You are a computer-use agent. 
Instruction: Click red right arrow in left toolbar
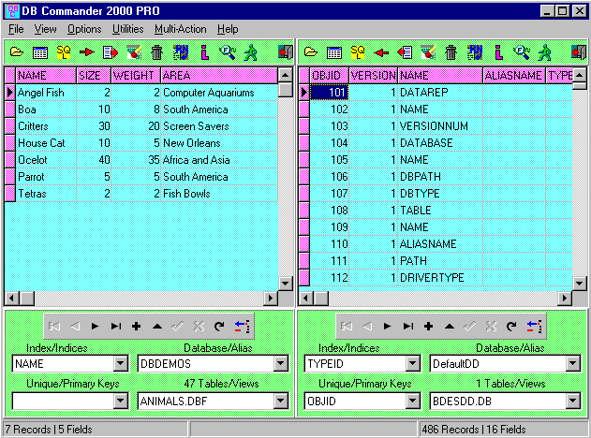87,52
